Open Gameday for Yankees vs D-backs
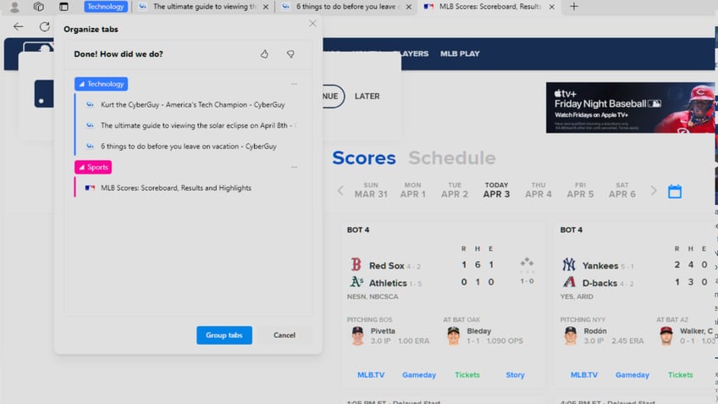This screenshot has height=404, width=718. pos(632,375)
